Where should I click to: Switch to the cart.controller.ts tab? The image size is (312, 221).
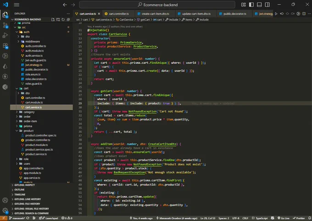118,14
